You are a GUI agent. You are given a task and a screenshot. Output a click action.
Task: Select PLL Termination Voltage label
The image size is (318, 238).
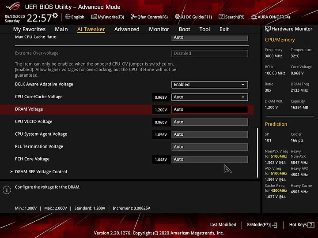pyautogui.click(x=39, y=146)
